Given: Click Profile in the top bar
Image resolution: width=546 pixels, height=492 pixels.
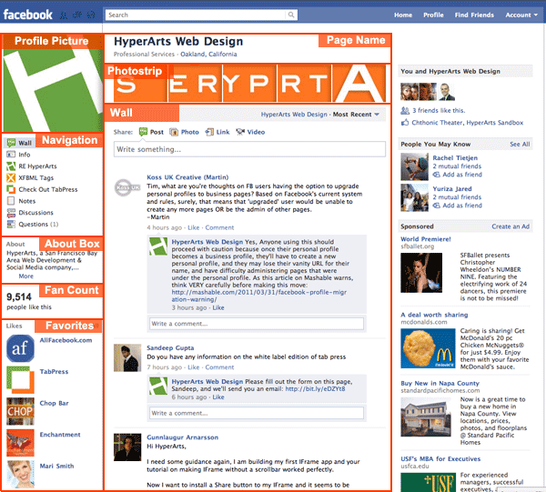Looking at the screenshot, I should point(433,15).
